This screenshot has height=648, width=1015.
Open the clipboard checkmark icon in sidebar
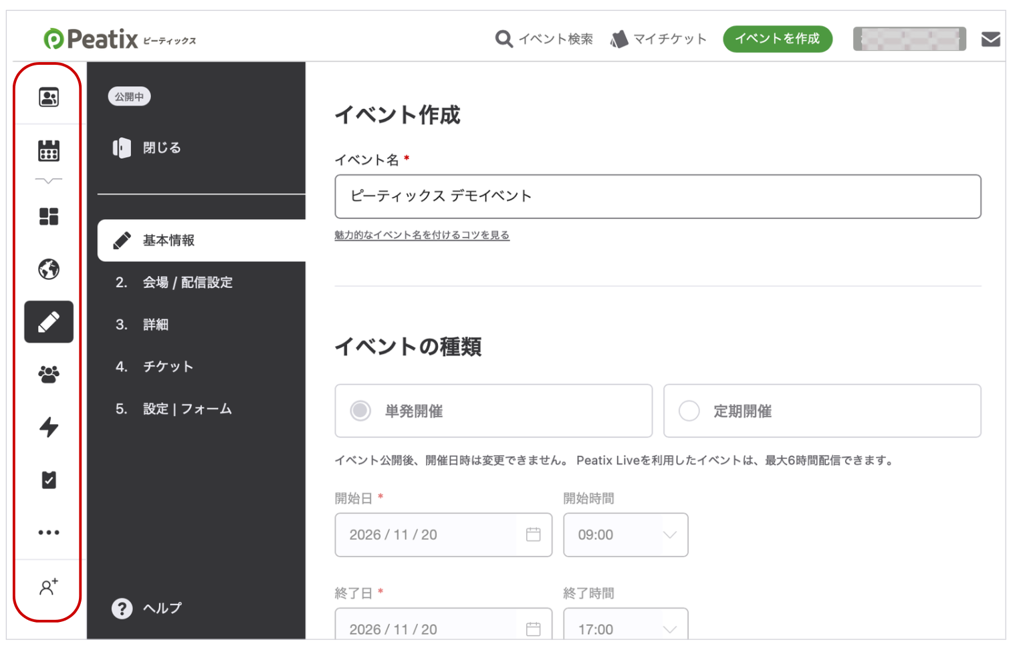click(x=49, y=480)
